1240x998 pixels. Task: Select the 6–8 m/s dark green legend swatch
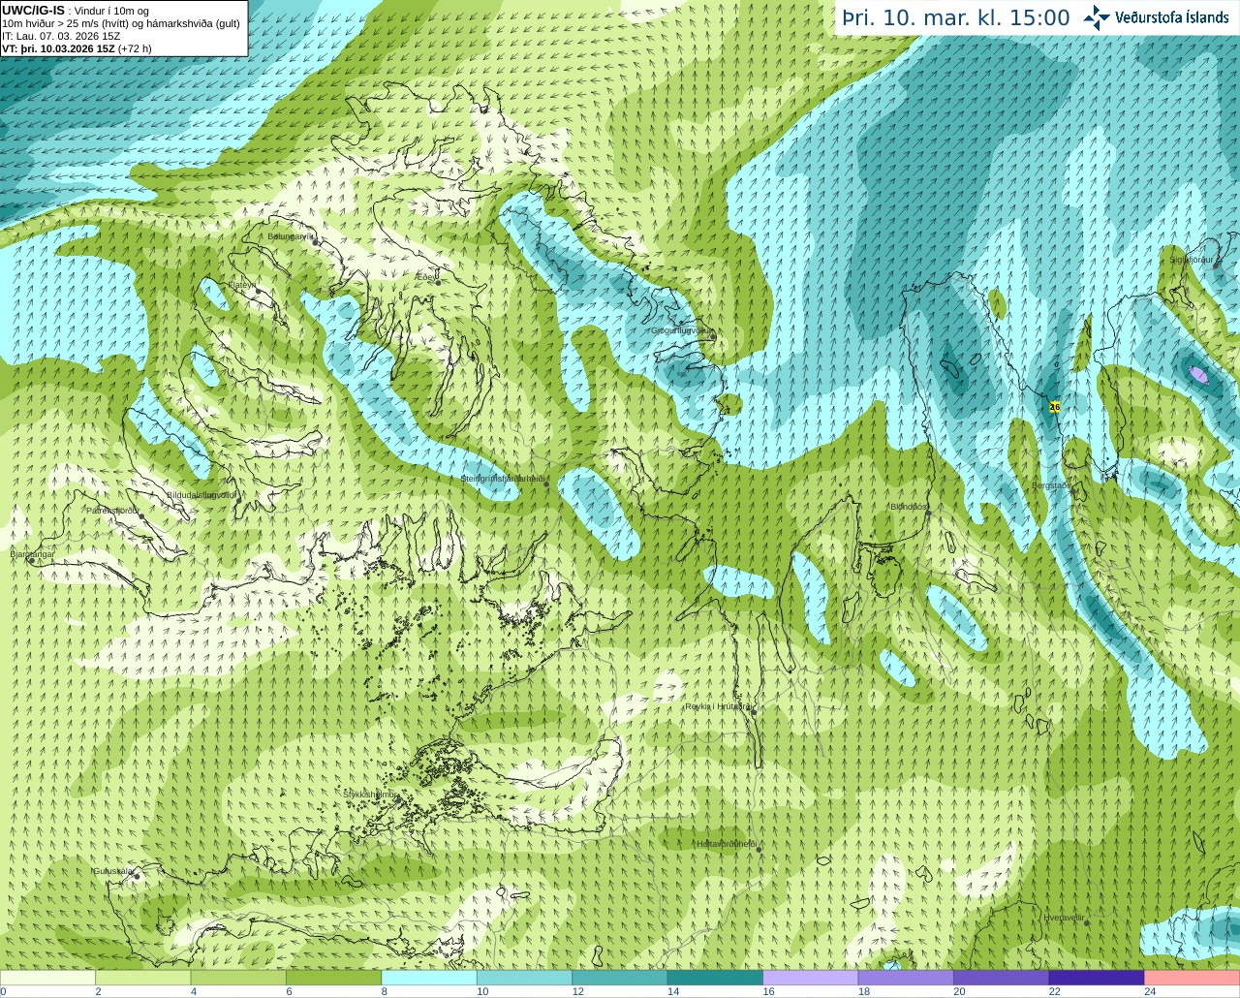pyautogui.click(x=333, y=978)
